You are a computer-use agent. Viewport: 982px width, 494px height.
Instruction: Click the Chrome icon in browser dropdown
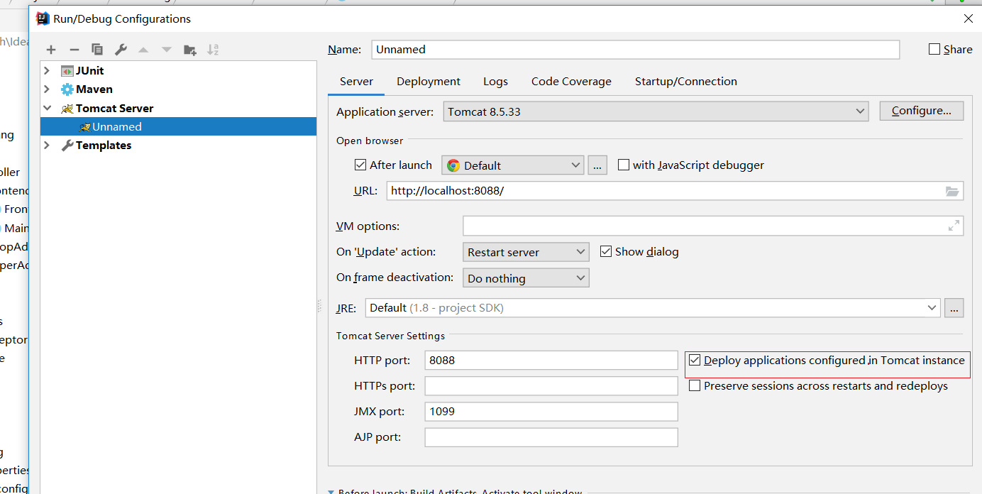[x=453, y=165]
